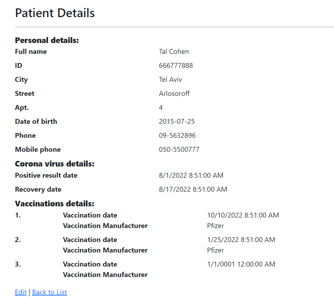Click the city value Tel Aviv
This screenshot has width=334, height=298.
click(170, 79)
